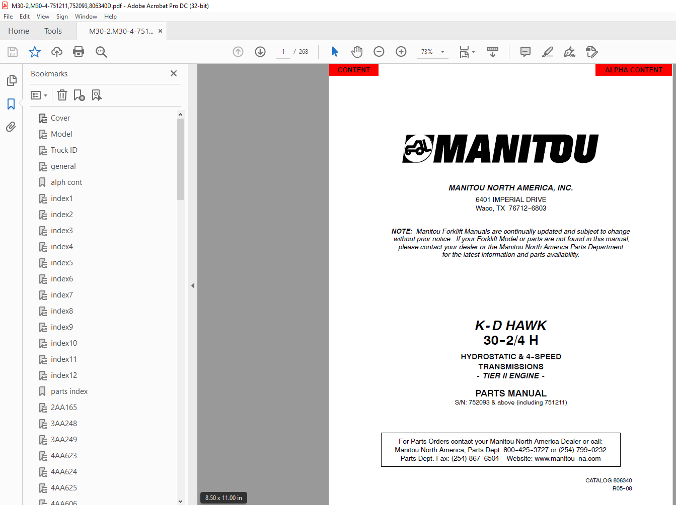676x505 pixels.
Task: Add a new bookmark
Action: (x=80, y=95)
